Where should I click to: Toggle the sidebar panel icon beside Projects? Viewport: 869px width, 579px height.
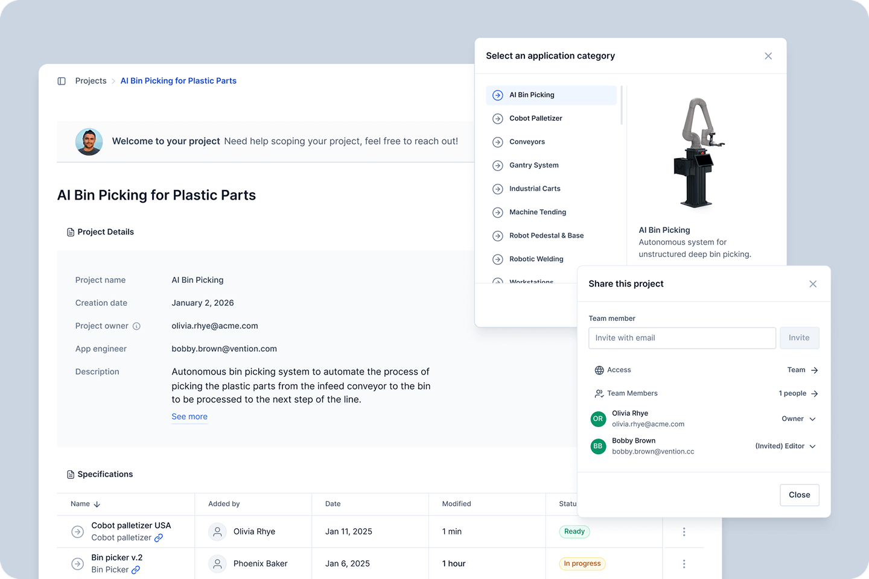pos(62,81)
